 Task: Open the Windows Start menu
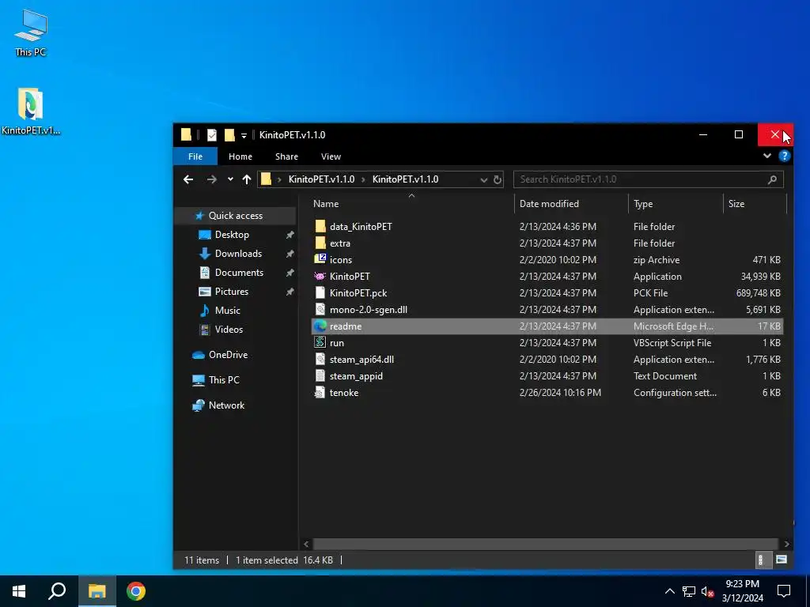(19, 591)
